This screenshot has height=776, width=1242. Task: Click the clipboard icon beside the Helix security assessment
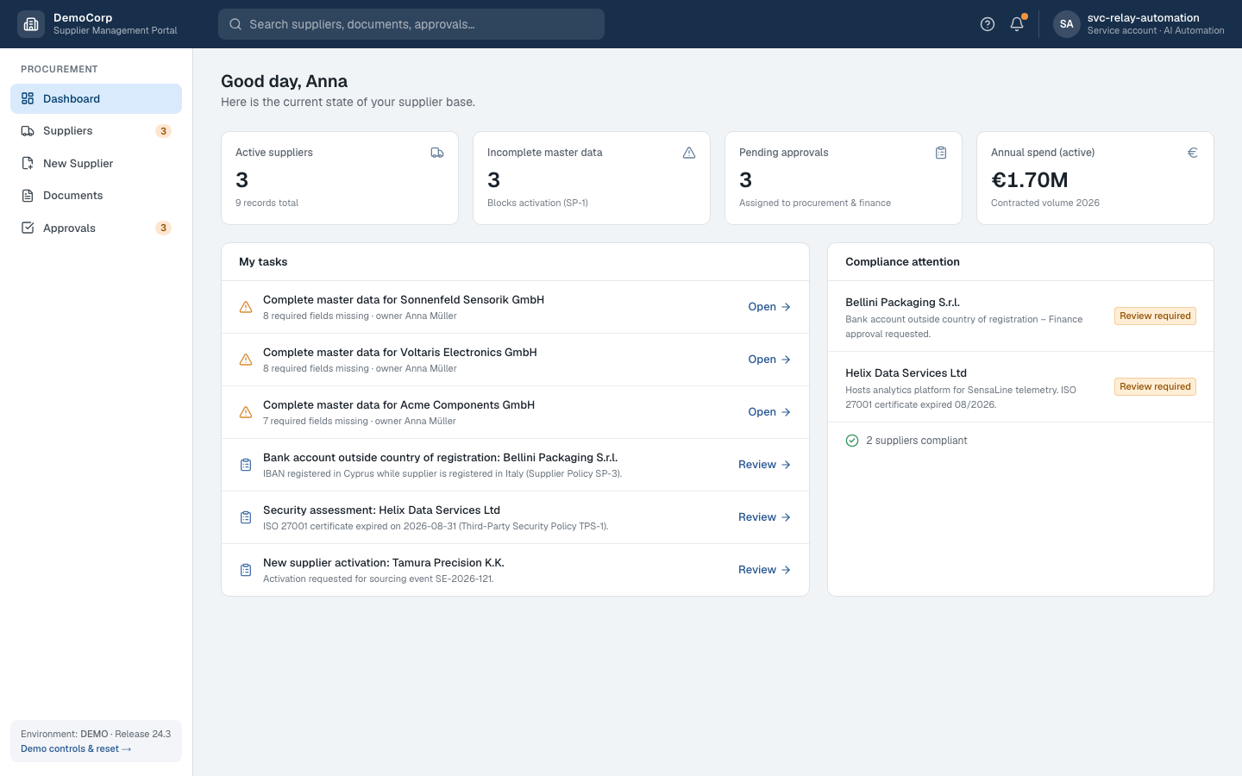pyautogui.click(x=246, y=517)
